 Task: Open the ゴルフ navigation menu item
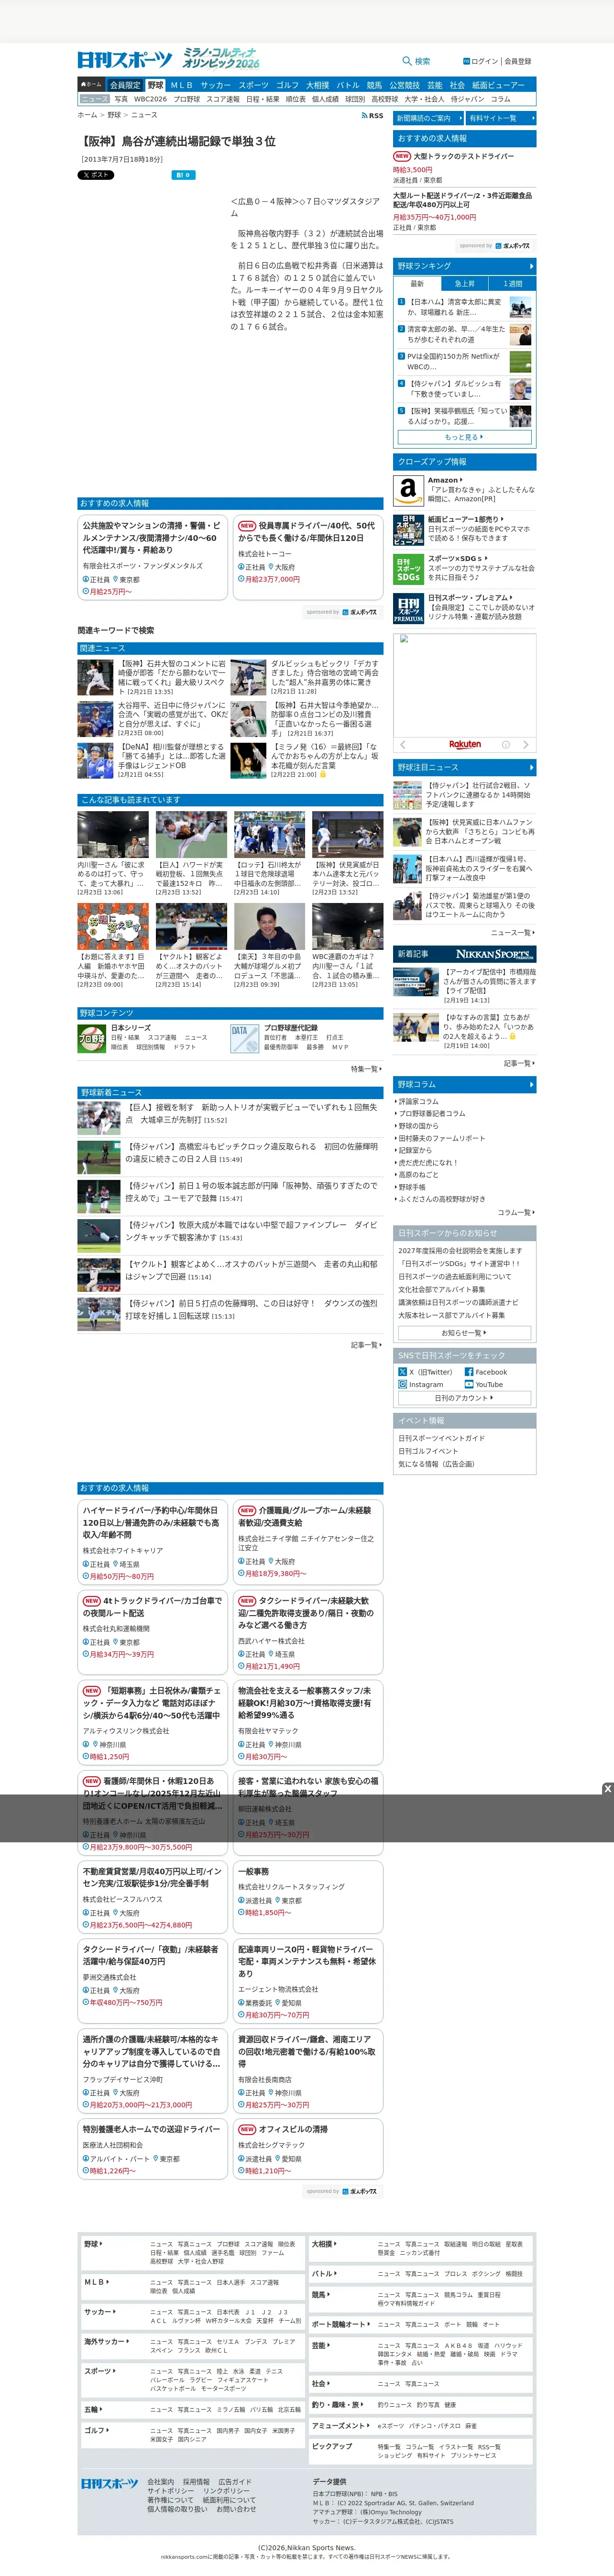pos(287,85)
